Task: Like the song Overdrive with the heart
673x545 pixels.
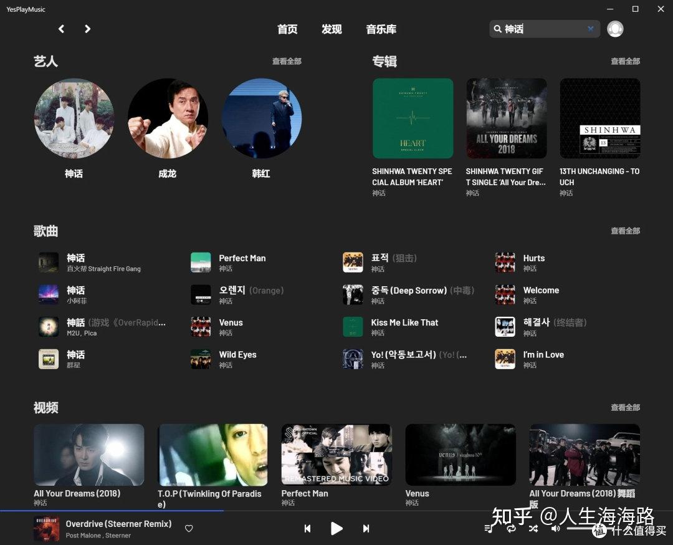Action: coord(189,528)
